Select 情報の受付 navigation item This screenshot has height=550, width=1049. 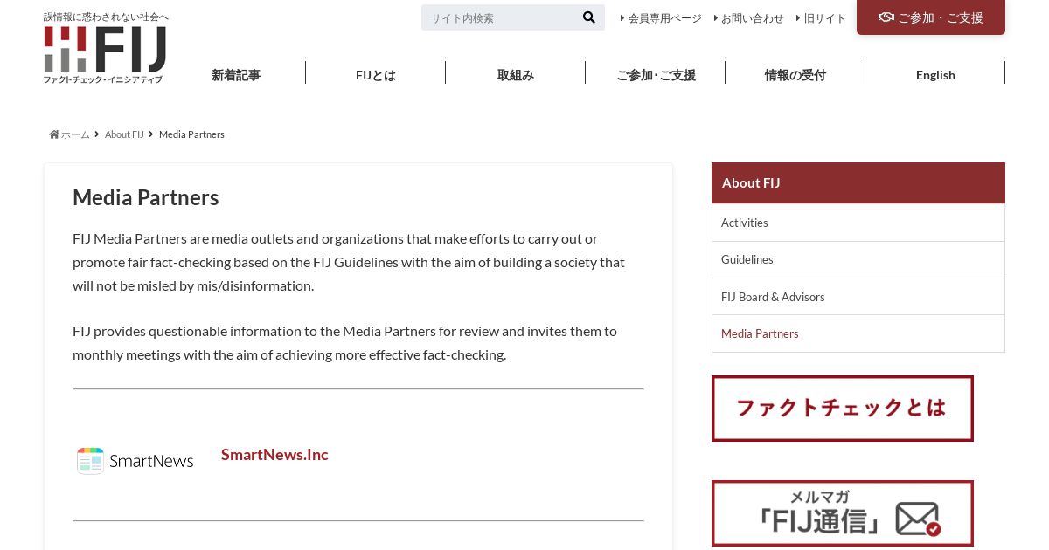[x=795, y=75]
